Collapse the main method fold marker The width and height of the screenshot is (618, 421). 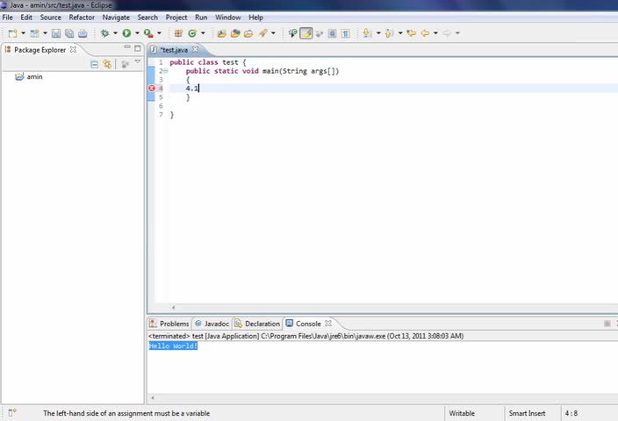pyautogui.click(x=166, y=71)
